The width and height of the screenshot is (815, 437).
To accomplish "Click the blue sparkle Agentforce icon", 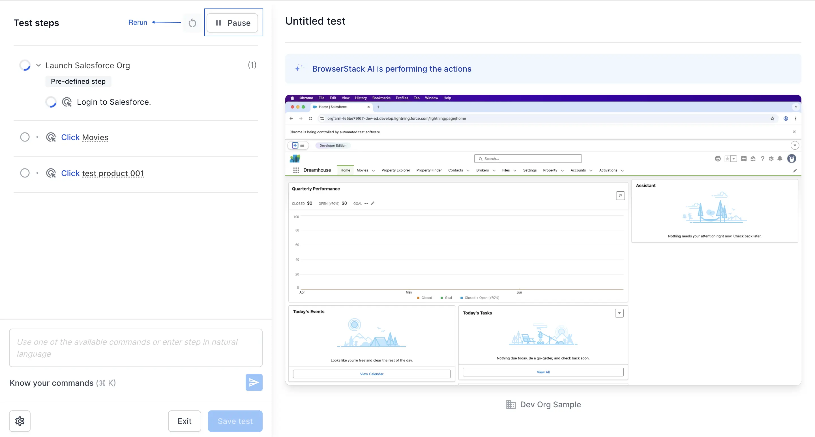I will click(x=295, y=145).
